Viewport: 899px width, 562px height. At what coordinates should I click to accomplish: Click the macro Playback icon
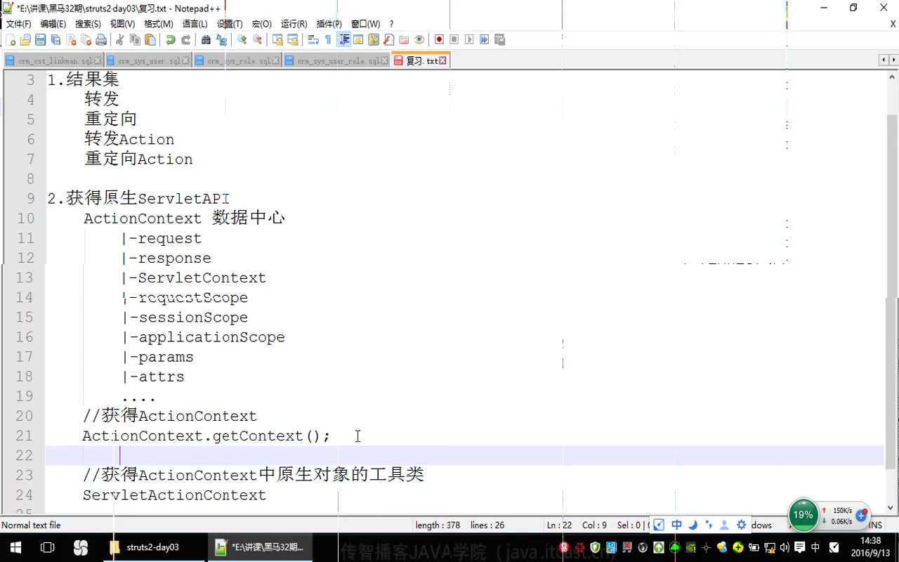click(469, 40)
